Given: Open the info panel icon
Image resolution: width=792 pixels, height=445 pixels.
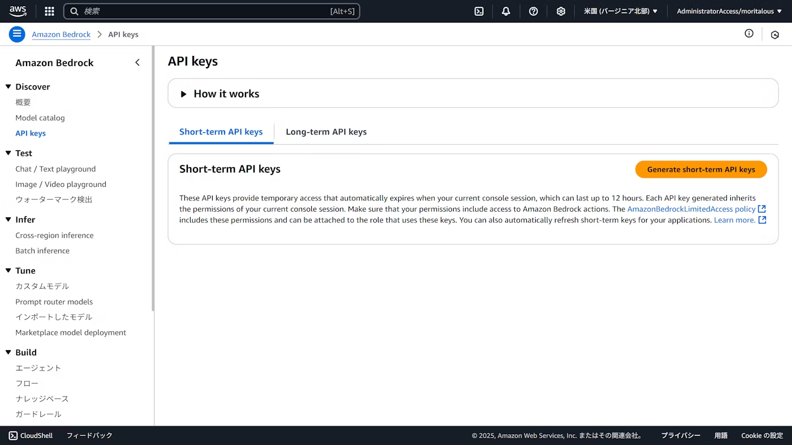Looking at the screenshot, I should click(749, 34).
